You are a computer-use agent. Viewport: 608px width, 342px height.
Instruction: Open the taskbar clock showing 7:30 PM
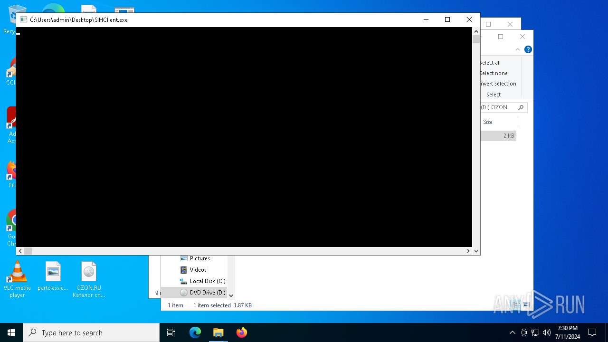568,332
